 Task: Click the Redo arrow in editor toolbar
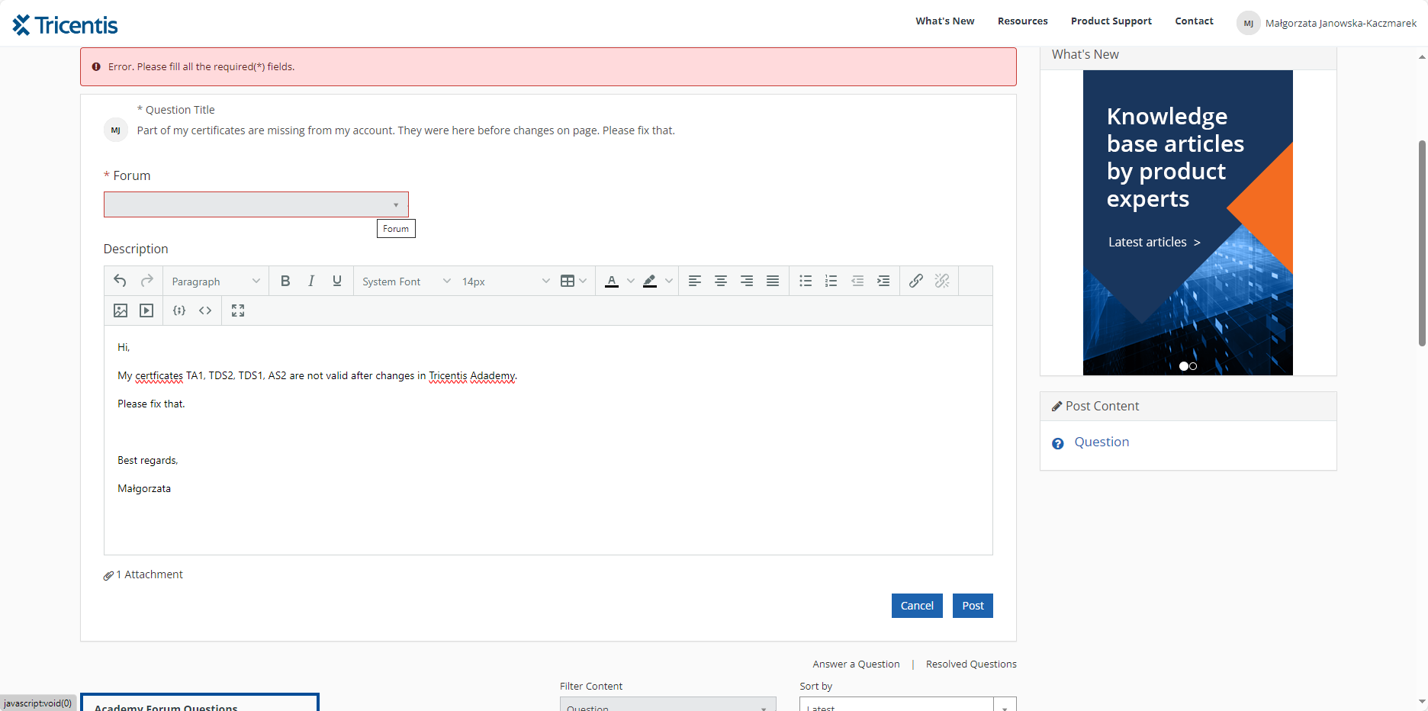click(x=147, y=281)
